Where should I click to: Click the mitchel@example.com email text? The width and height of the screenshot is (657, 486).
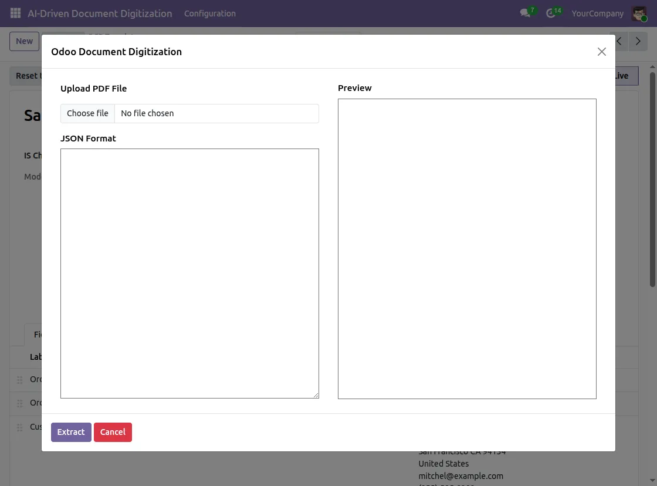coord(460,476)
